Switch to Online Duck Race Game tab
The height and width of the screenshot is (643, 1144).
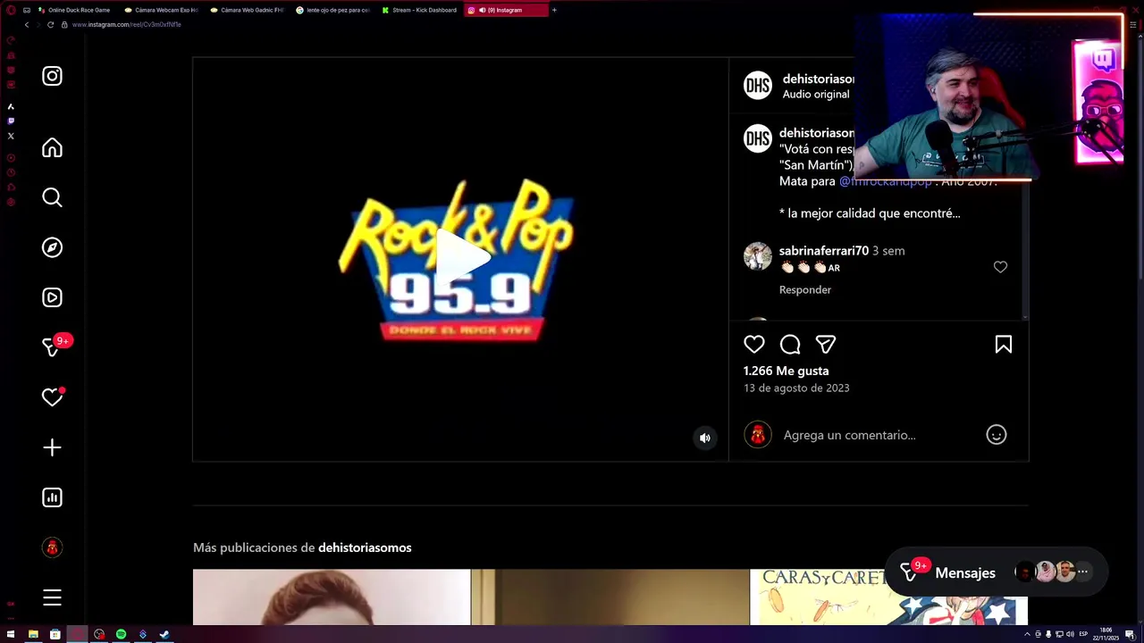[x=75, y=10]
